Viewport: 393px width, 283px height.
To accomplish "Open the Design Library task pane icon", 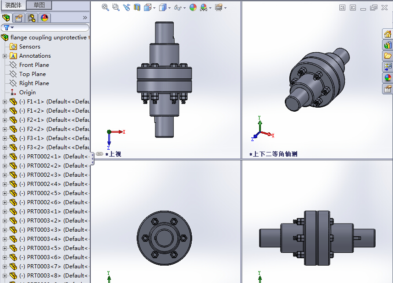I will click(387, 45).
